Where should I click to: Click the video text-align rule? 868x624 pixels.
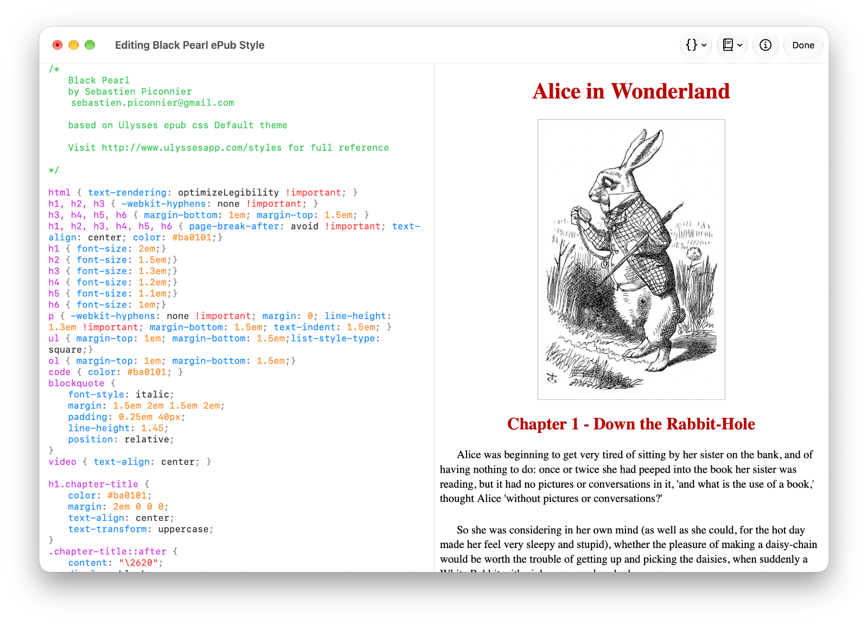(130, 462)
